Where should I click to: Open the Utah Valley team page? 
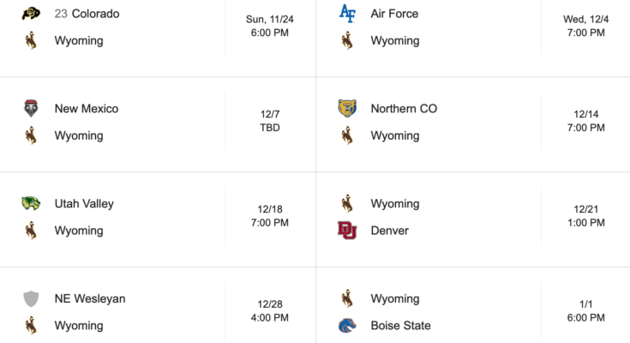coord(84,204)
